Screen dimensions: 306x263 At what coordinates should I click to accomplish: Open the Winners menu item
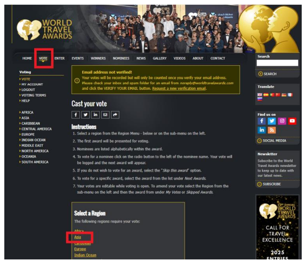click(x=98, y=58)
